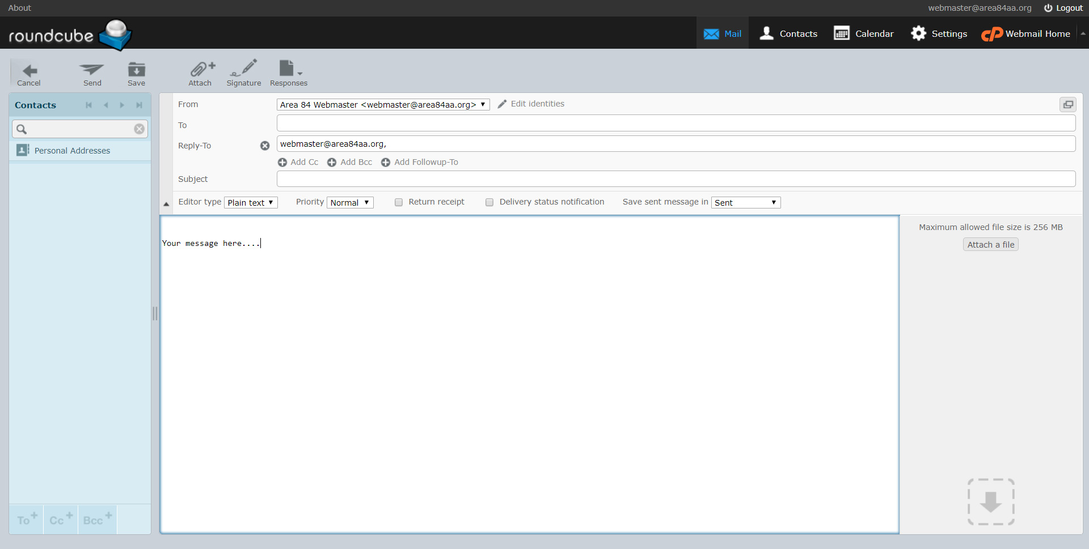Choose sender in the From dropdown
Image resolution: width=1089 pixels, height=549 pixels.
pyautogui.click(x=383, y=105)
